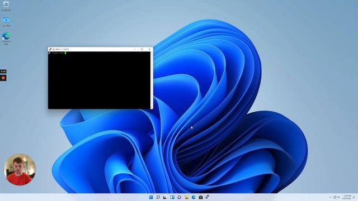358x201 pixels.
Task: Open the Chat app in taskbar
Action: [179, 197]
